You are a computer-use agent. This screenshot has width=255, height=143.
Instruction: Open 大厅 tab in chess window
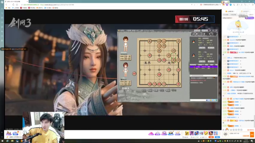tap(195, 34)
